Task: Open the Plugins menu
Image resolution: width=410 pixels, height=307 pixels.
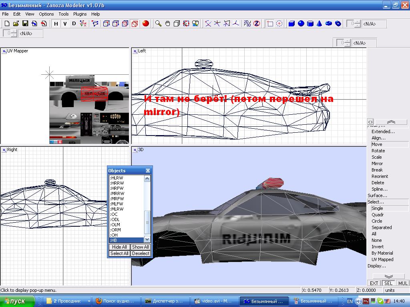Action: point(80,14)
